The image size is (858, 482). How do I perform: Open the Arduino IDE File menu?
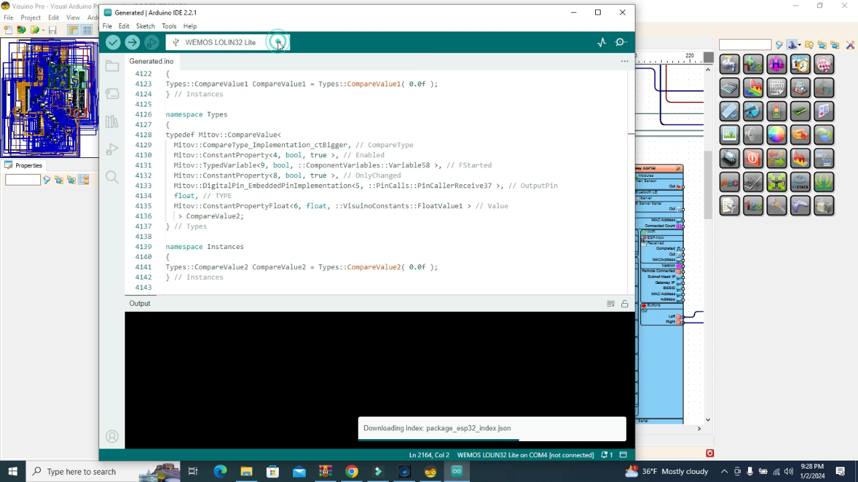coord(107,26)
